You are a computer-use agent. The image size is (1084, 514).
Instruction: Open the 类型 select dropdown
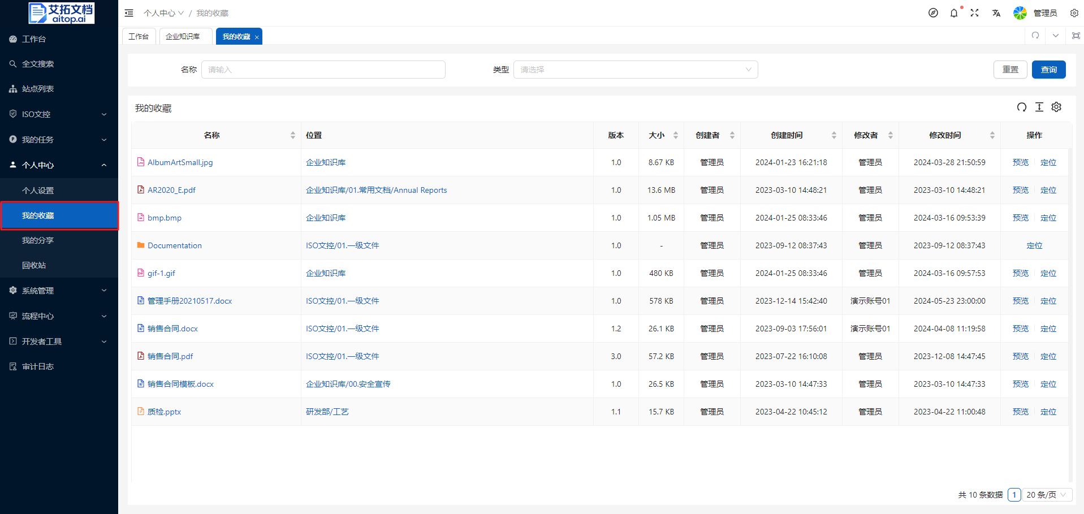tap(635, 70)
